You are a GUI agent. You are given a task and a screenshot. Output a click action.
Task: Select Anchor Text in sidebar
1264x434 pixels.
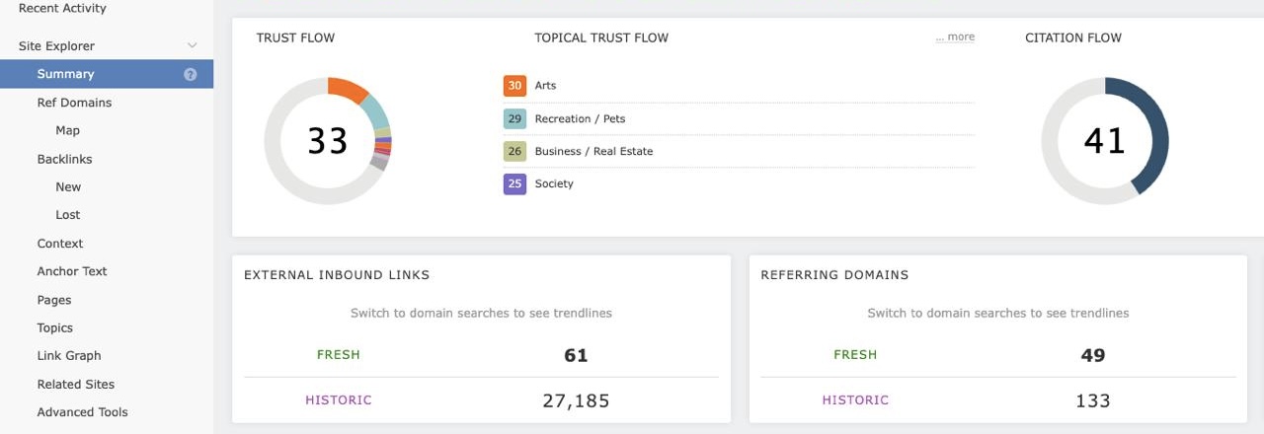(72, 271)
